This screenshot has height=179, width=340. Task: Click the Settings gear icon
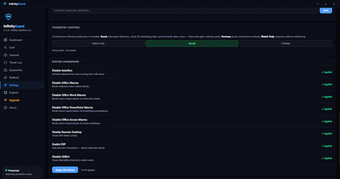coord(6,85)
